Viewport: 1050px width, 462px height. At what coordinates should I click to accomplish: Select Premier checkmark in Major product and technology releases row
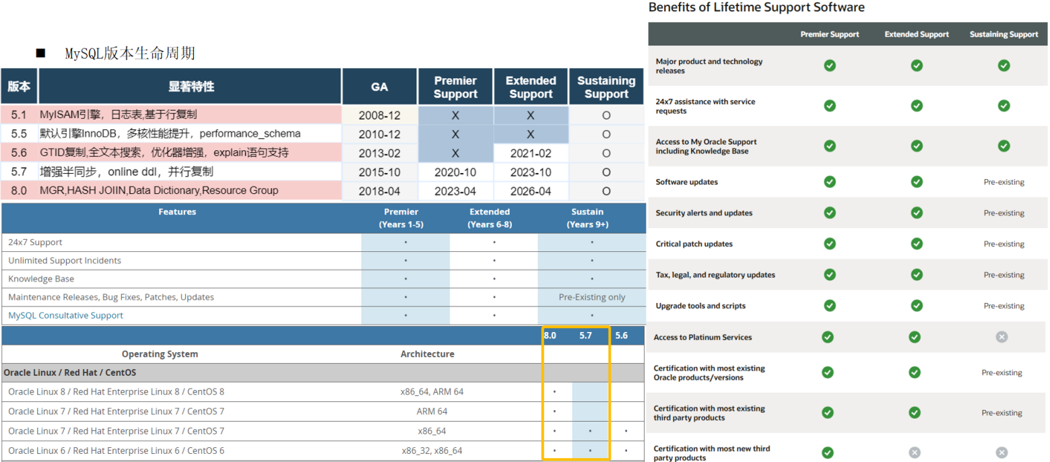[x=830, y=65]
